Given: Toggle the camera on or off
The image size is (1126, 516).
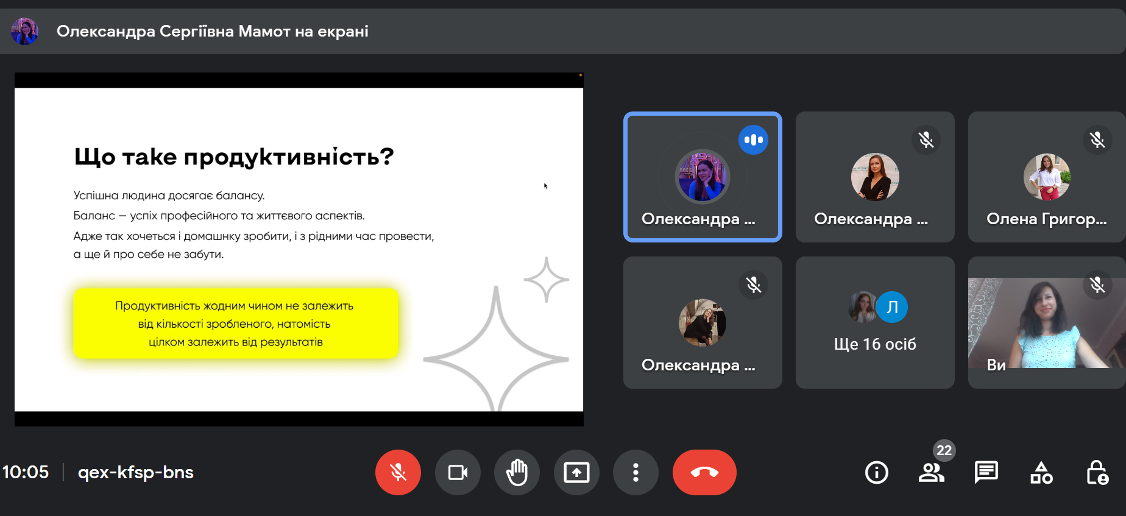Looking at the screenshot, I should (x=458, y=472).
